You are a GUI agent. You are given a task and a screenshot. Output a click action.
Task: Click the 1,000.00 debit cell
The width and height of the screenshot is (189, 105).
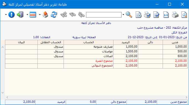click(175, 47)
